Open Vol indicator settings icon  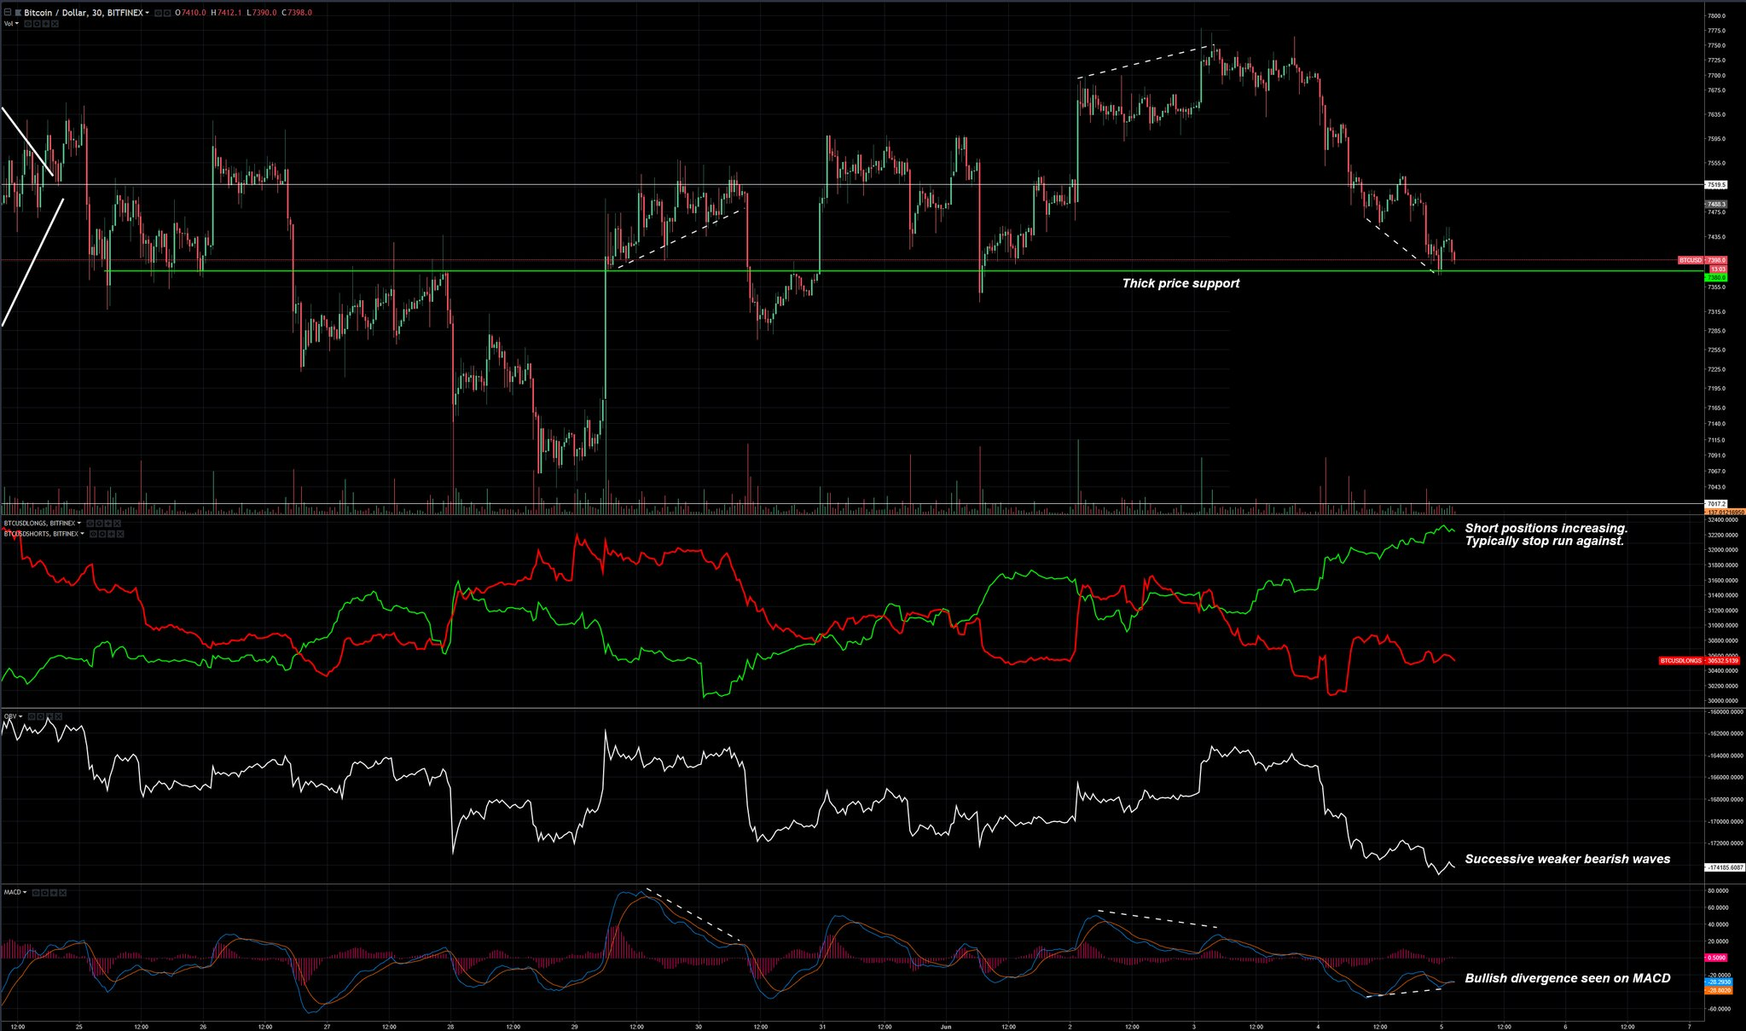37,24
